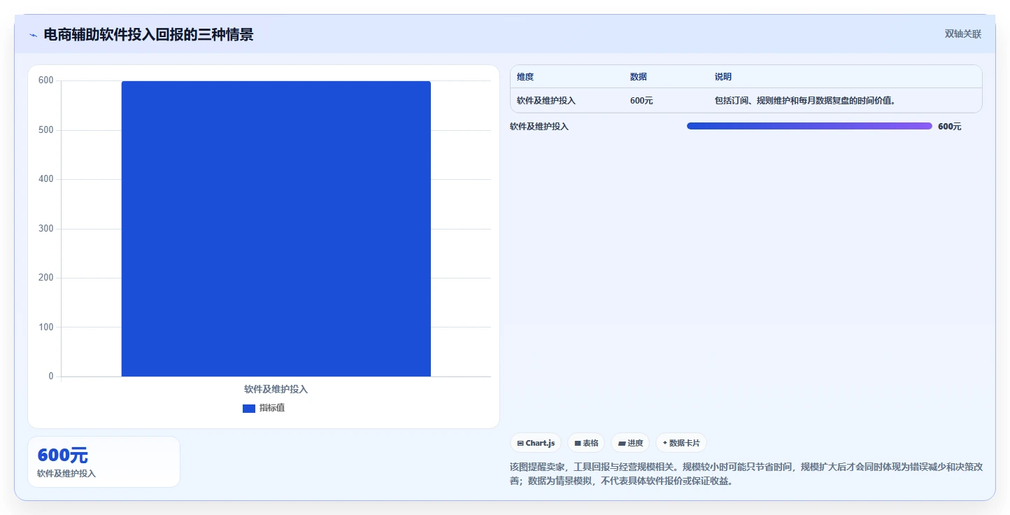Click the 指标值 legend label
Image resolution: width=1010 pixels, height=515 pixels.
[x=272, y=408]
